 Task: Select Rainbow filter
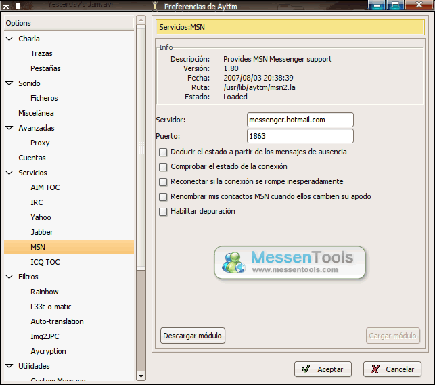pyautogui.click(x=45, y=292)
